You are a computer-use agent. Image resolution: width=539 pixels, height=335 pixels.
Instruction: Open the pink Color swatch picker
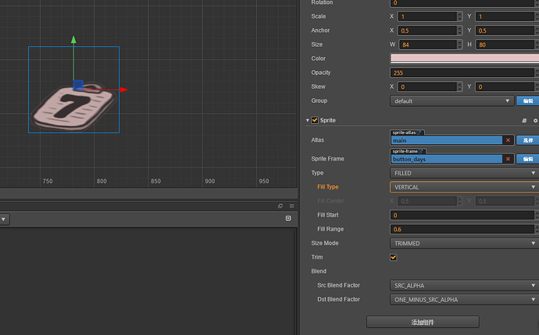[x=465, y=58]
